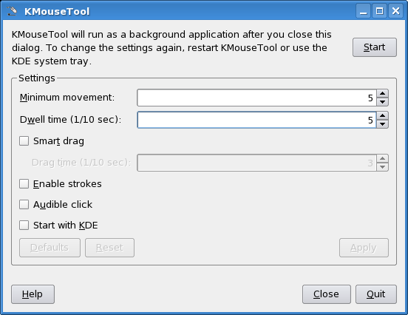Quit KMouseTool using the Quit button
The height and width of the screenshot is (315, 408).
click(376, 294)
